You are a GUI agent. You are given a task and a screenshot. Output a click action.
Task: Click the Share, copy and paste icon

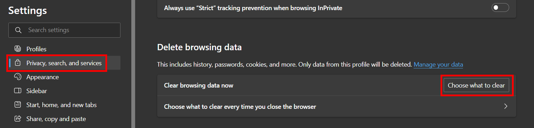(18, 119)
